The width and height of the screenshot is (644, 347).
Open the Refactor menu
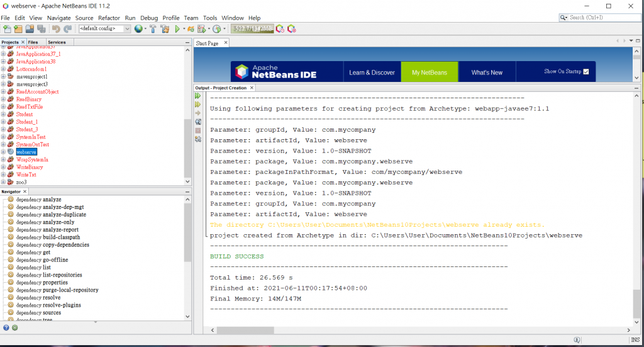pos(109,18)
